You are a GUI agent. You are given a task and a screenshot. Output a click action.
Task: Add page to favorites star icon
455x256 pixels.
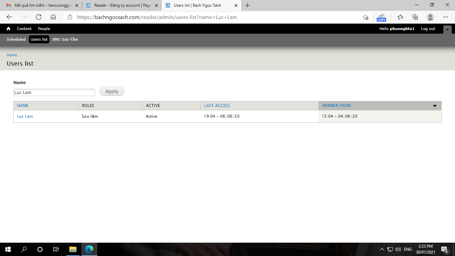(365, 17)
